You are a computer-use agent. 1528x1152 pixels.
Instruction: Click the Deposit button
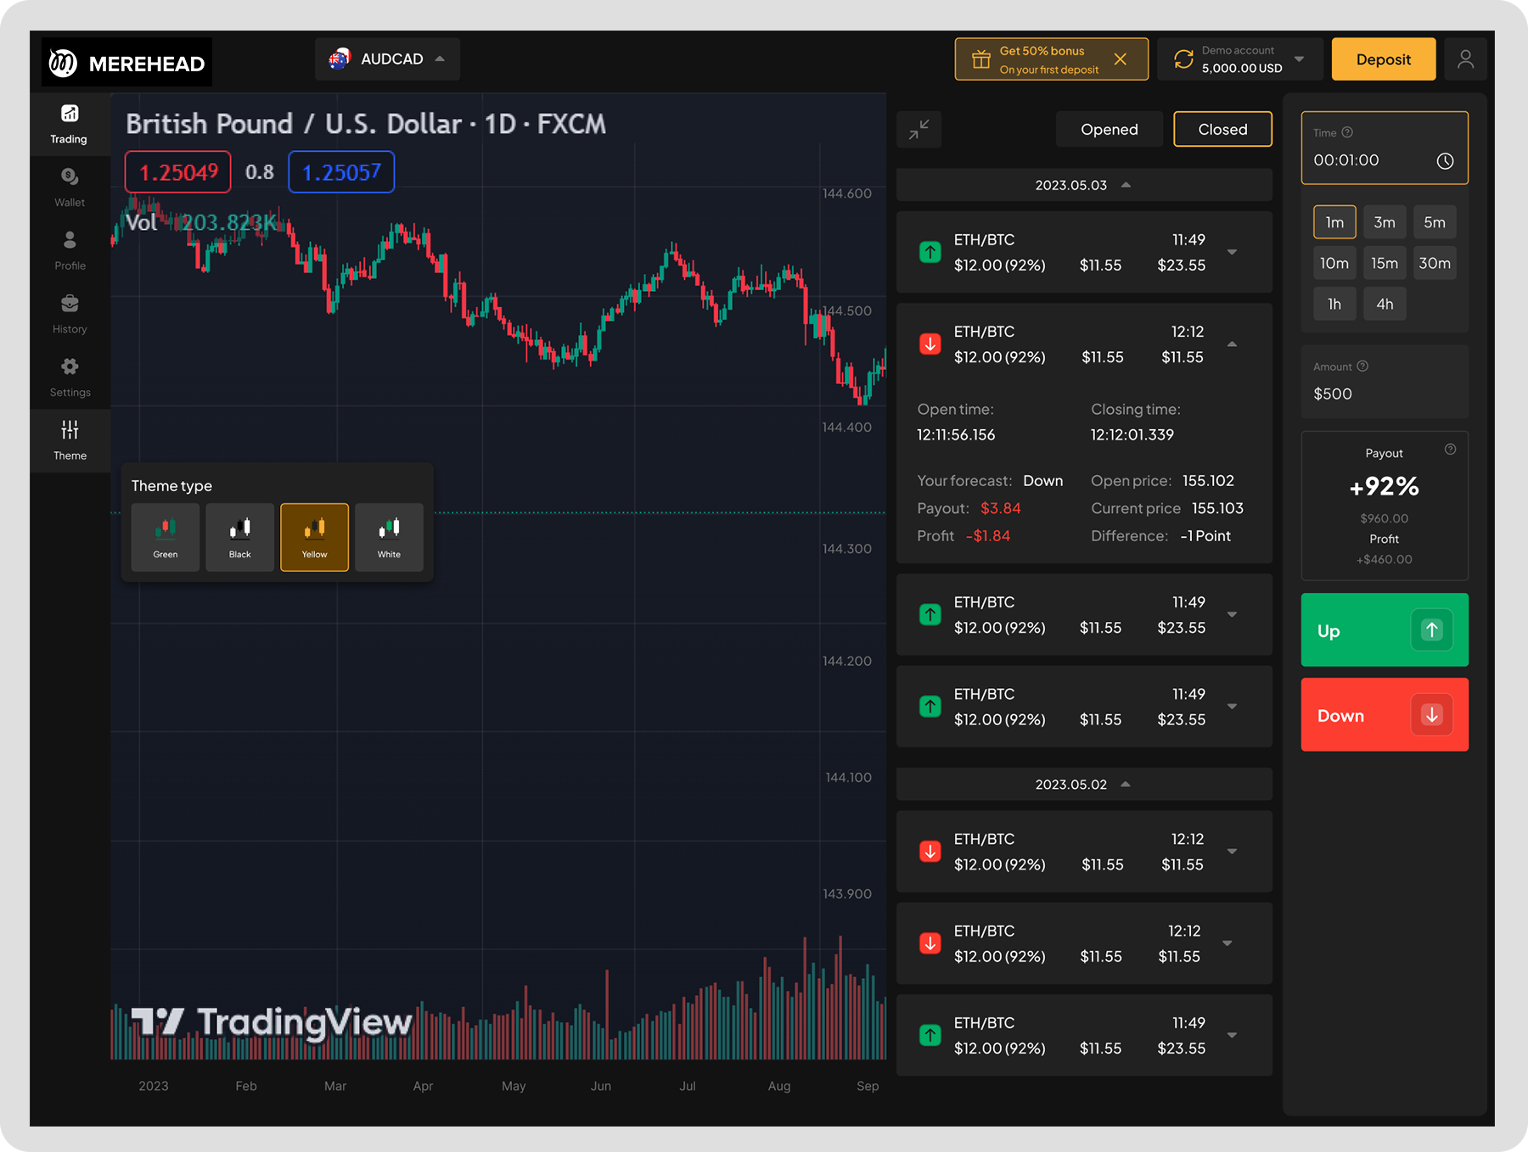pyautogui.click(x=1383, y=59)
